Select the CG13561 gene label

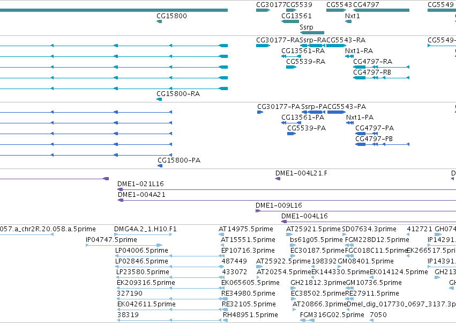(296, 16)
